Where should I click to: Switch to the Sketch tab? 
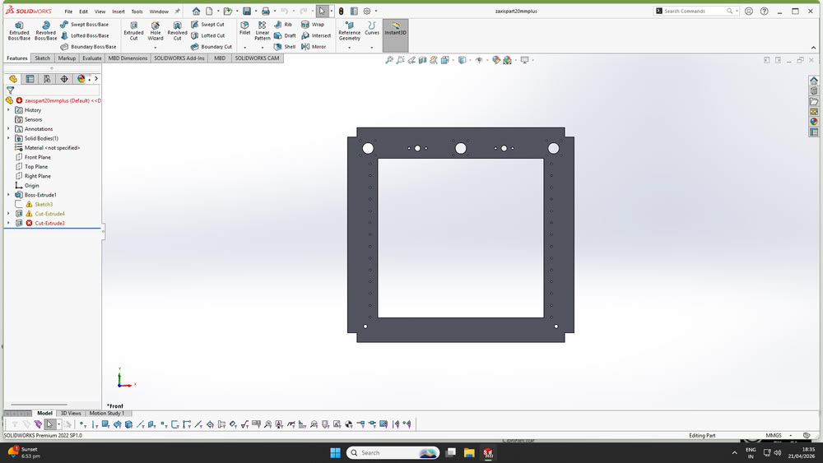(43, 58)
